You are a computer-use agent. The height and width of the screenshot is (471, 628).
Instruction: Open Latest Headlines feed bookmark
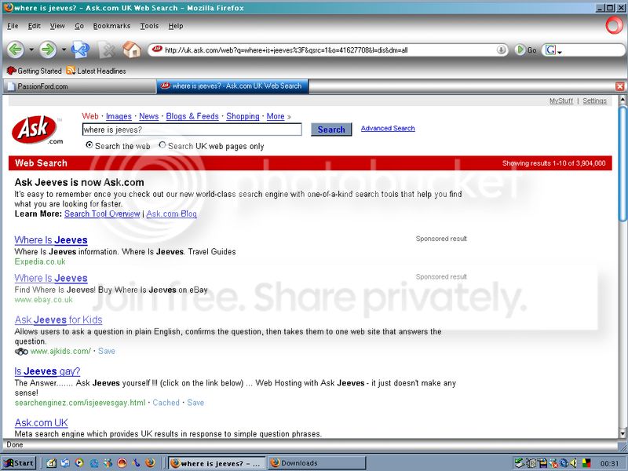[x=96, y=71]
